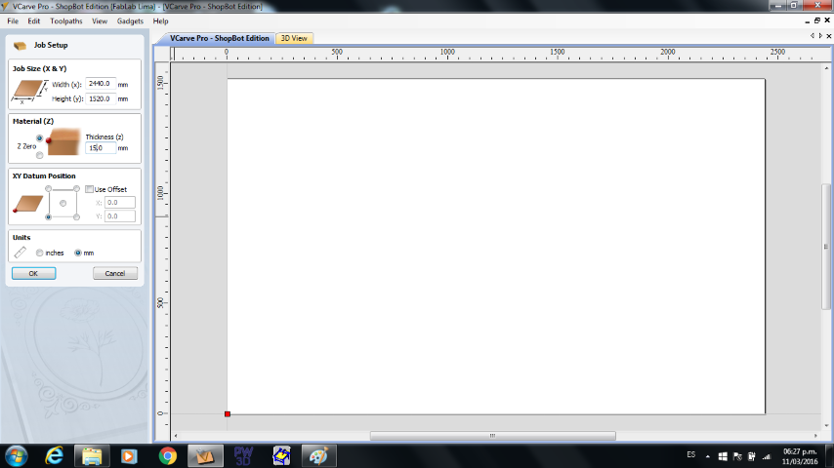834x468 pixels.
Task: Cancel the job setup
Action: 115,274
